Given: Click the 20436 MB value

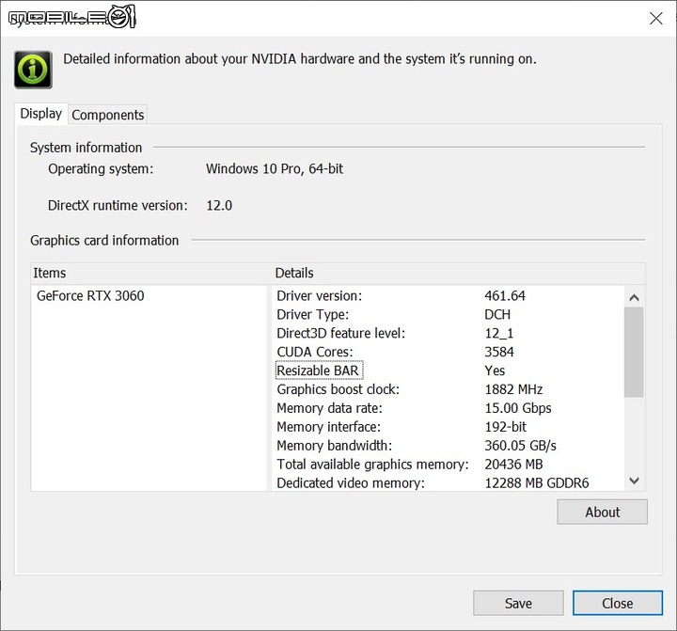Looking at the screenshot, I should point(513,465).
